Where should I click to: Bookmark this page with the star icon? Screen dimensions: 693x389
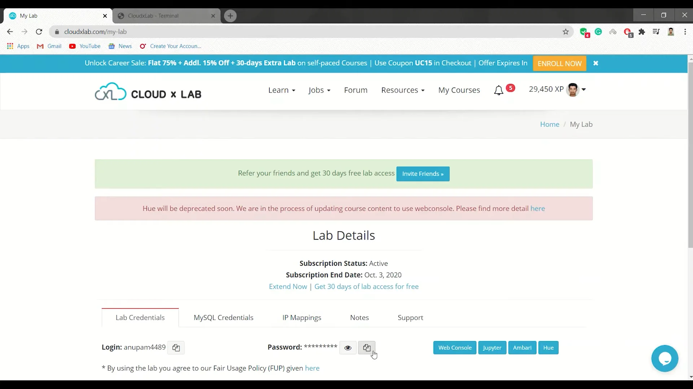tap(566, 32)
